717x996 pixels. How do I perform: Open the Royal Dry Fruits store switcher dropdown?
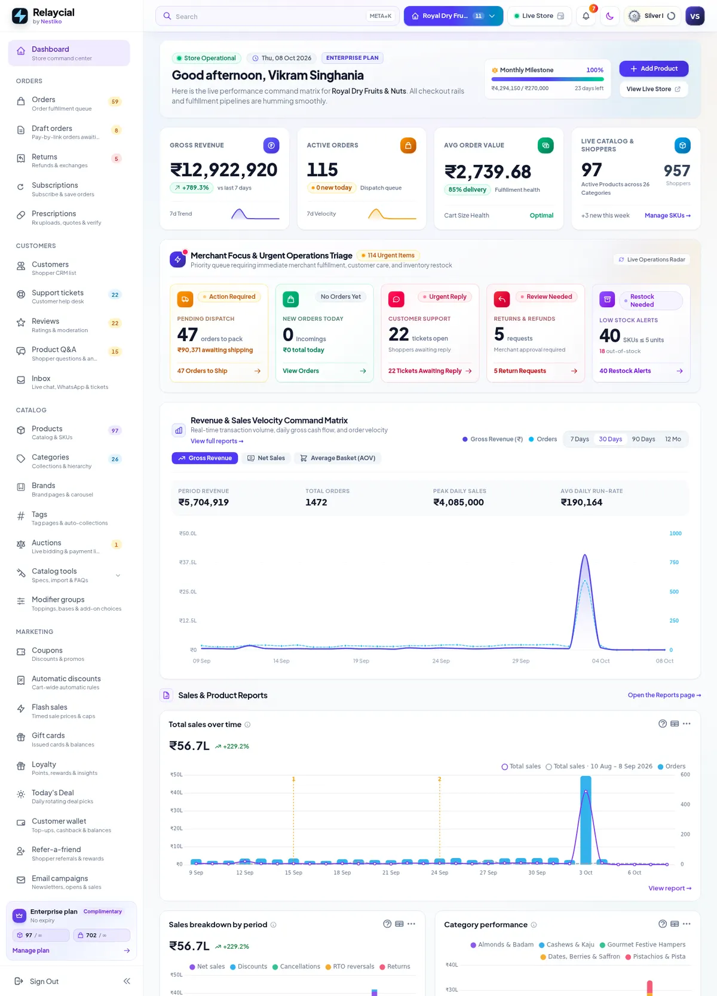pyautogui.click(x=454, y=16)
